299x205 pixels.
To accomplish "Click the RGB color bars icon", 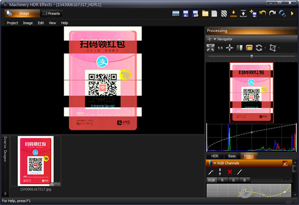I will 210,163.
